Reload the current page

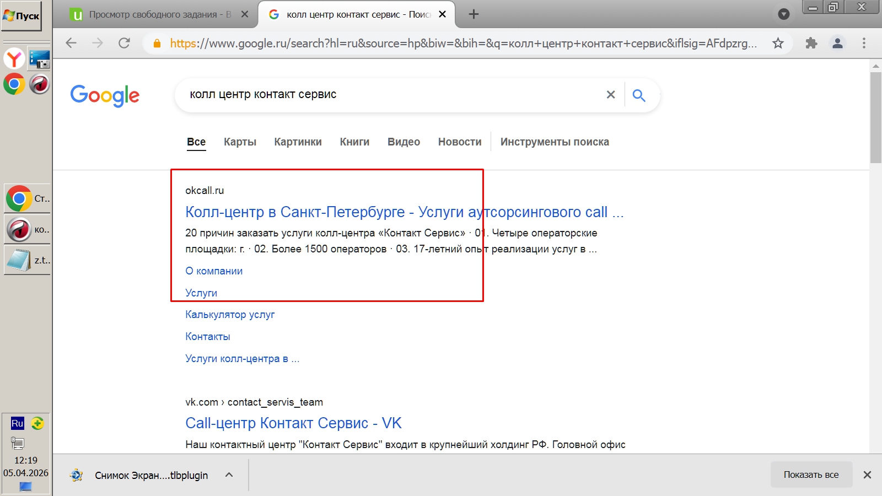tap(125, 43)
